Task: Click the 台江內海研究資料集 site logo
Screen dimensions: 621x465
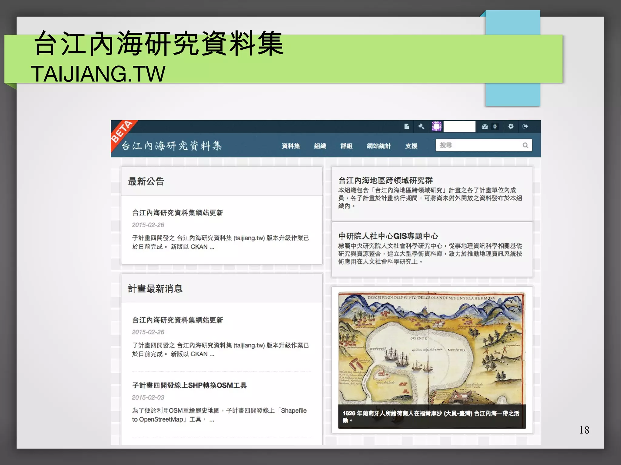Action: coord(172,146)
